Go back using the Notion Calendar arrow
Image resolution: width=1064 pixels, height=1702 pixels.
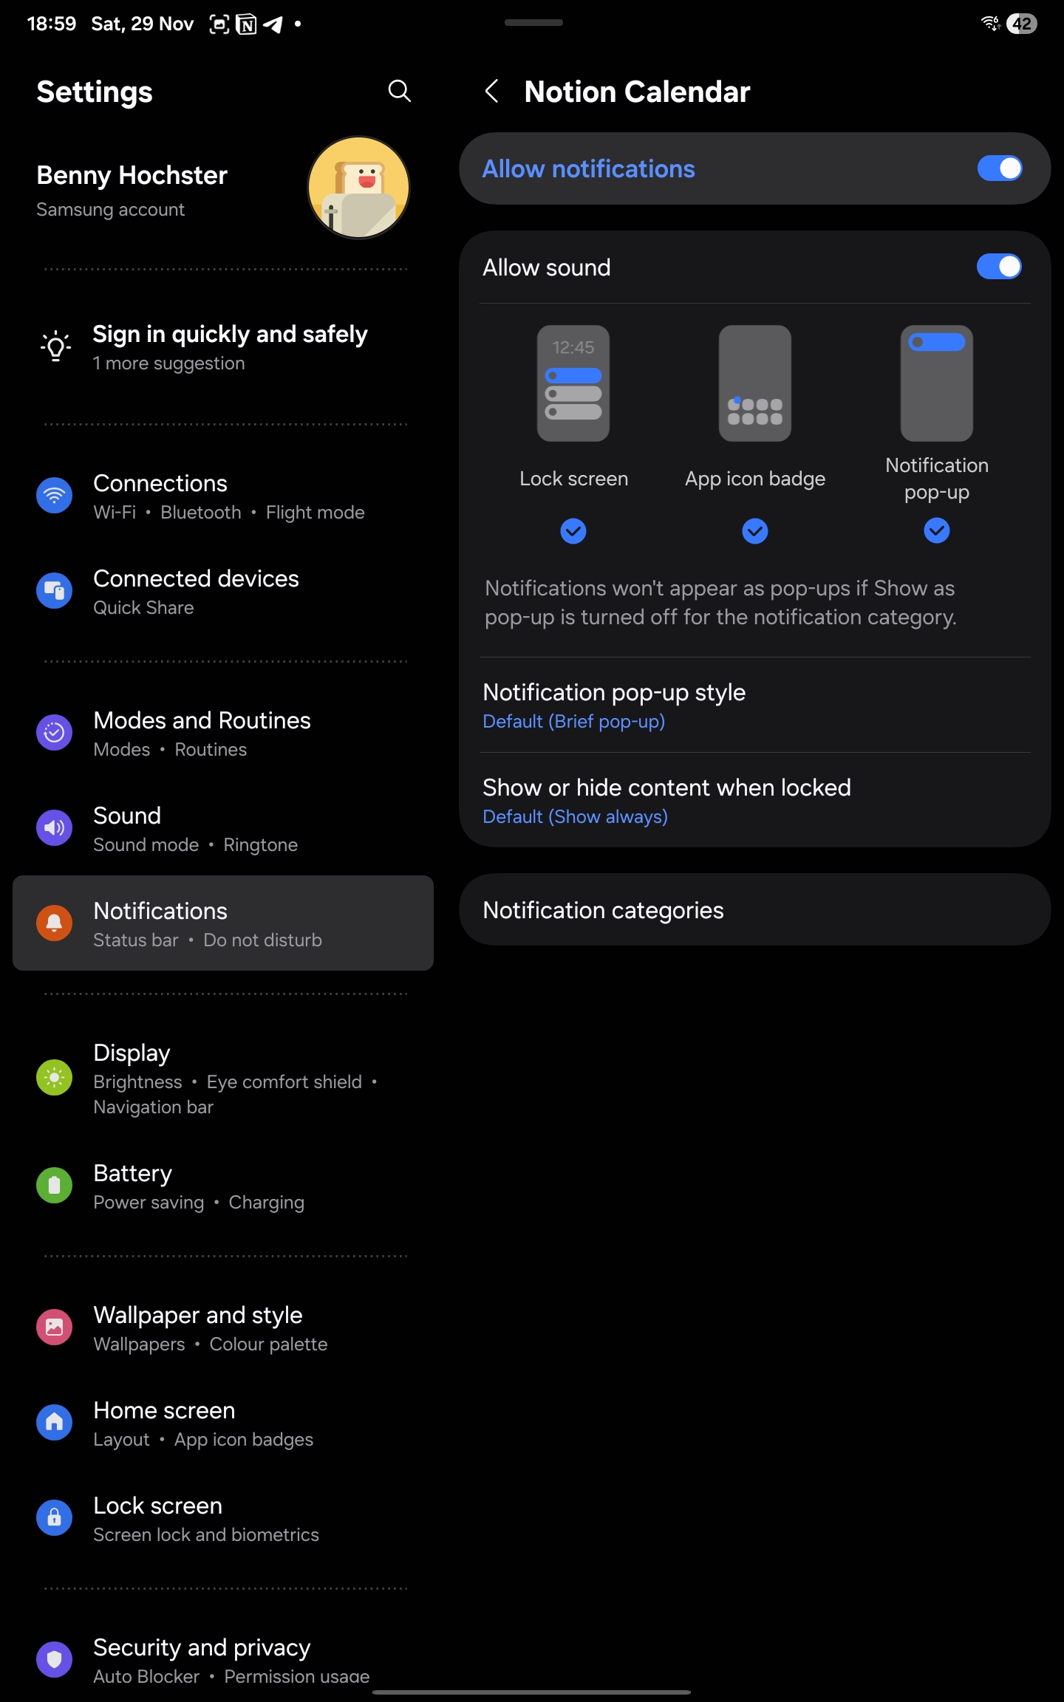[x=491, y=92]
